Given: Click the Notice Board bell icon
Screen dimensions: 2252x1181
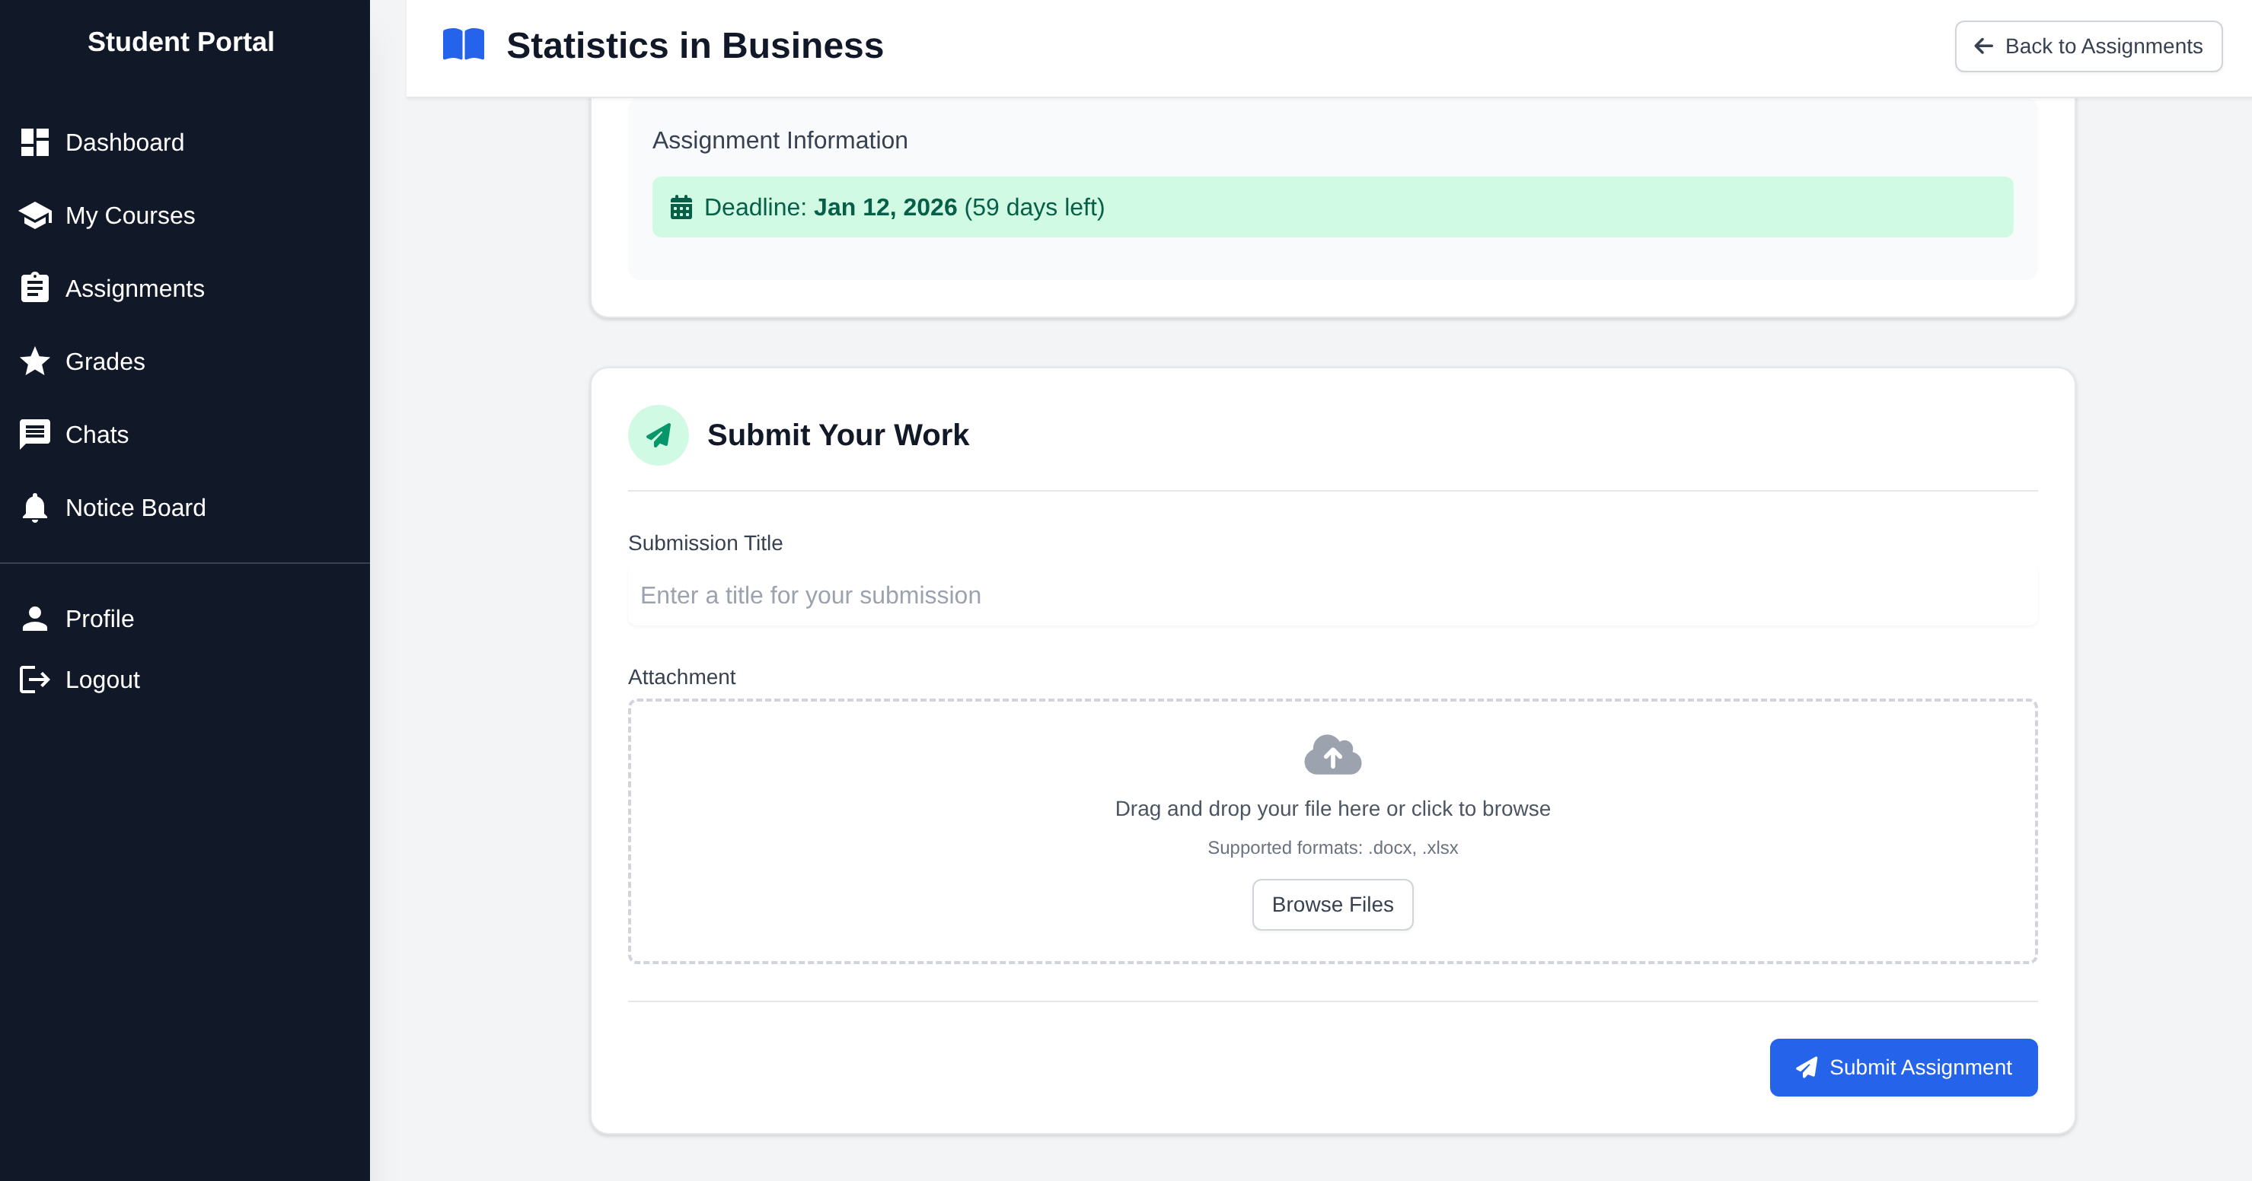Looking at the screenshot, I should 35,508.
